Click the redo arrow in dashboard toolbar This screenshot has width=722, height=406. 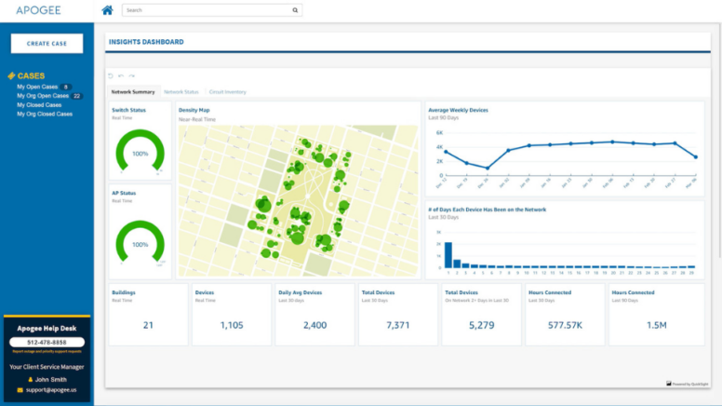(132, 76)
